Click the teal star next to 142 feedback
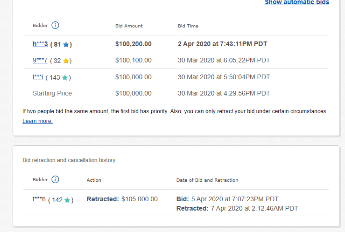This screenshot has width=345, height=232. [x=67, y=200]
